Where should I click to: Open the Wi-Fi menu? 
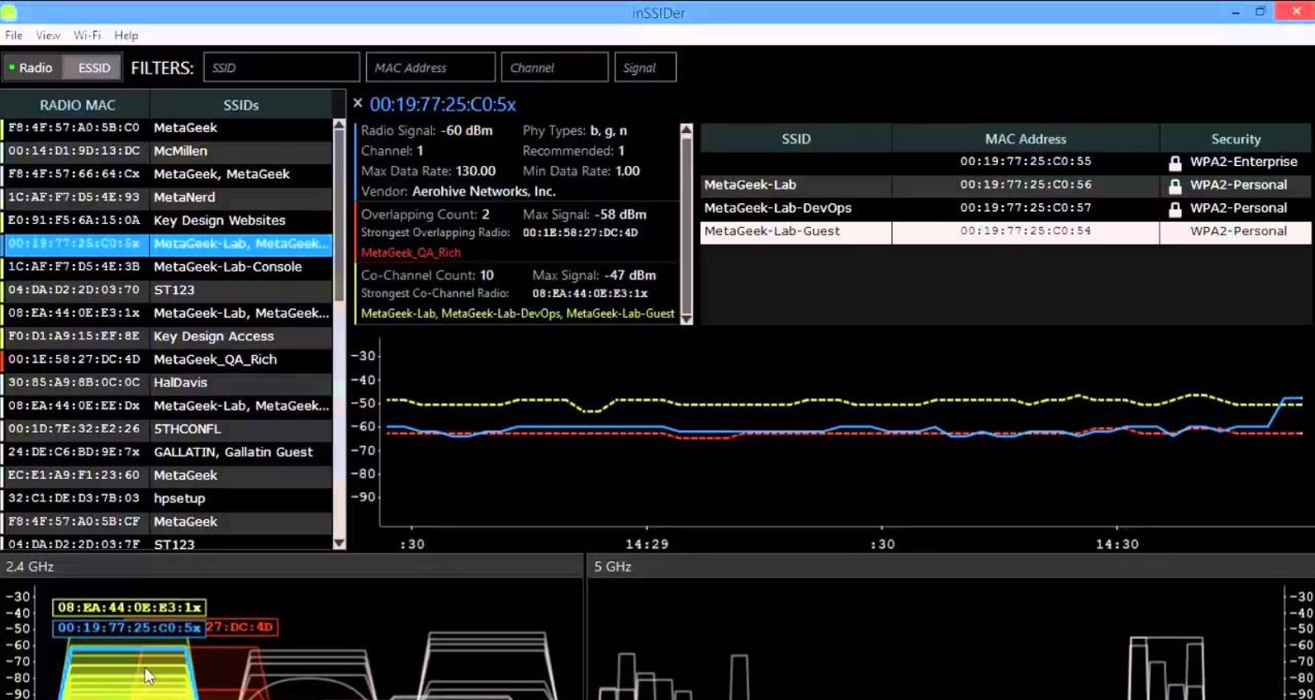coord(87,35)
